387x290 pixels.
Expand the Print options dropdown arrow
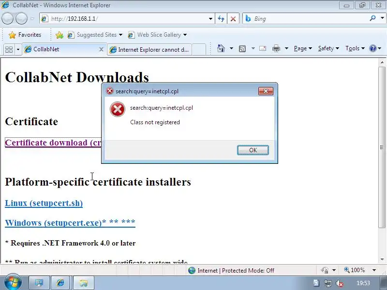pos(286,48)
